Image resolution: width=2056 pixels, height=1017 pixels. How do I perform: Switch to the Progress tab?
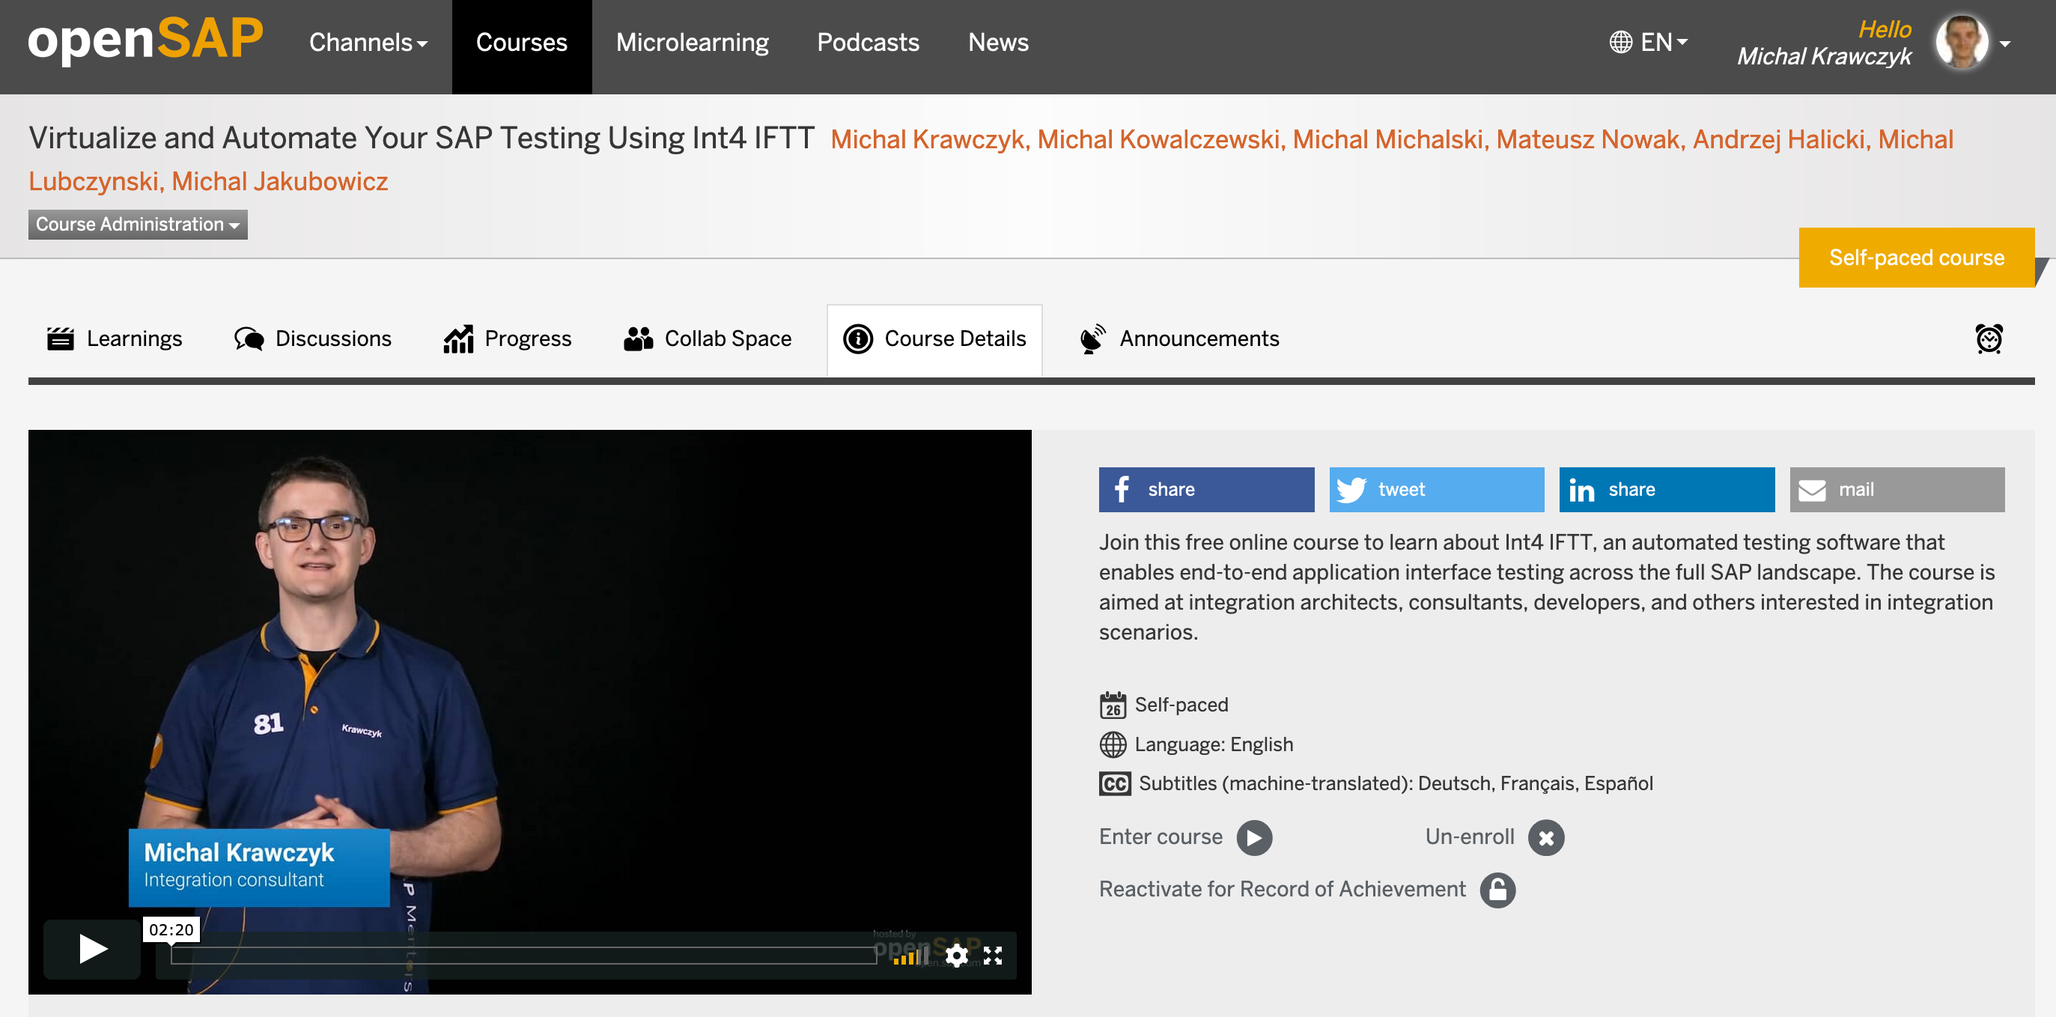pos(508,339)
